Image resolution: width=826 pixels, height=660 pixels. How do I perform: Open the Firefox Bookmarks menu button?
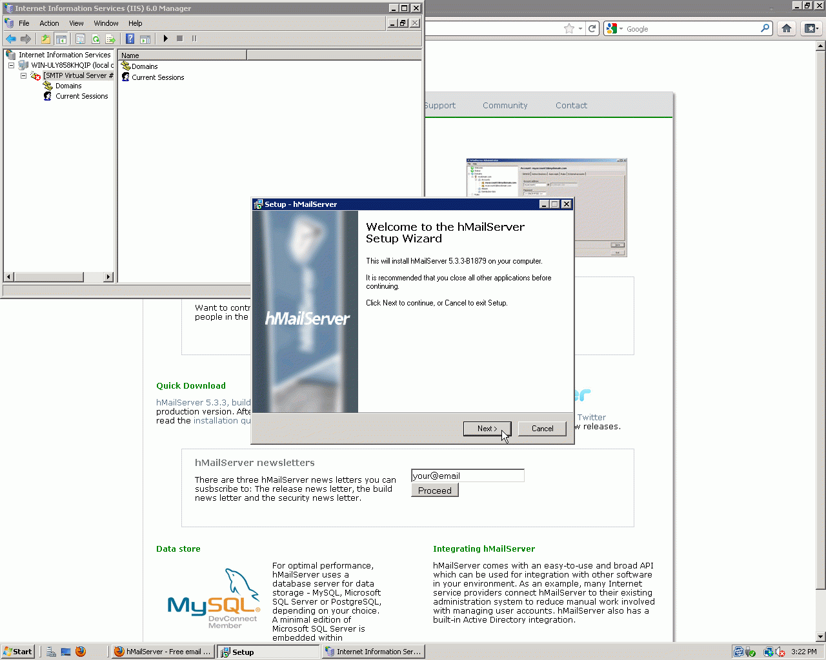(811, 28)
